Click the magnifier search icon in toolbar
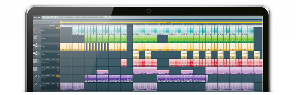Screen dimensions: 296x95 click(56, 17)
